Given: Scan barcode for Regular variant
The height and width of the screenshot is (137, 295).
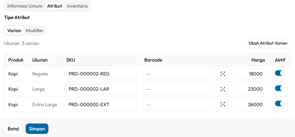Looking at the screenshot, I should tap(223, 74).
